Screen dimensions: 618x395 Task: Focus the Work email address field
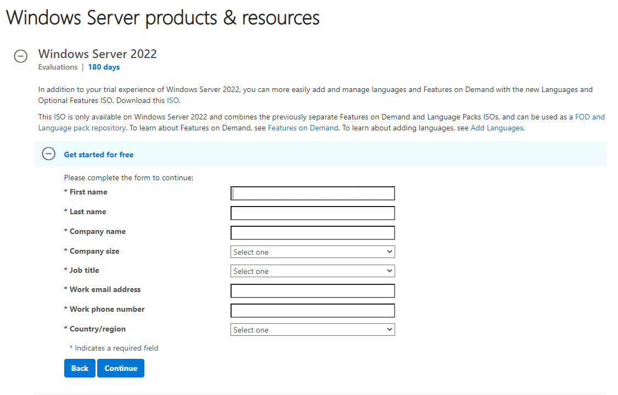point(312,291)
